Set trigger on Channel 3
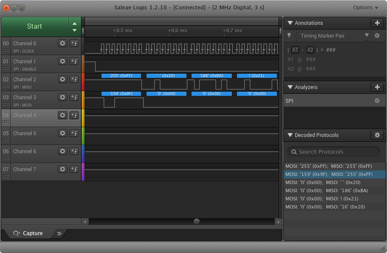The height and width of the screenshot is (253, 387). [74, 98]
